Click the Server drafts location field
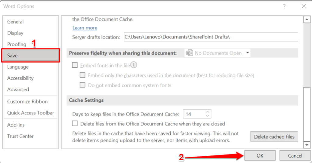 click(210, 37)
